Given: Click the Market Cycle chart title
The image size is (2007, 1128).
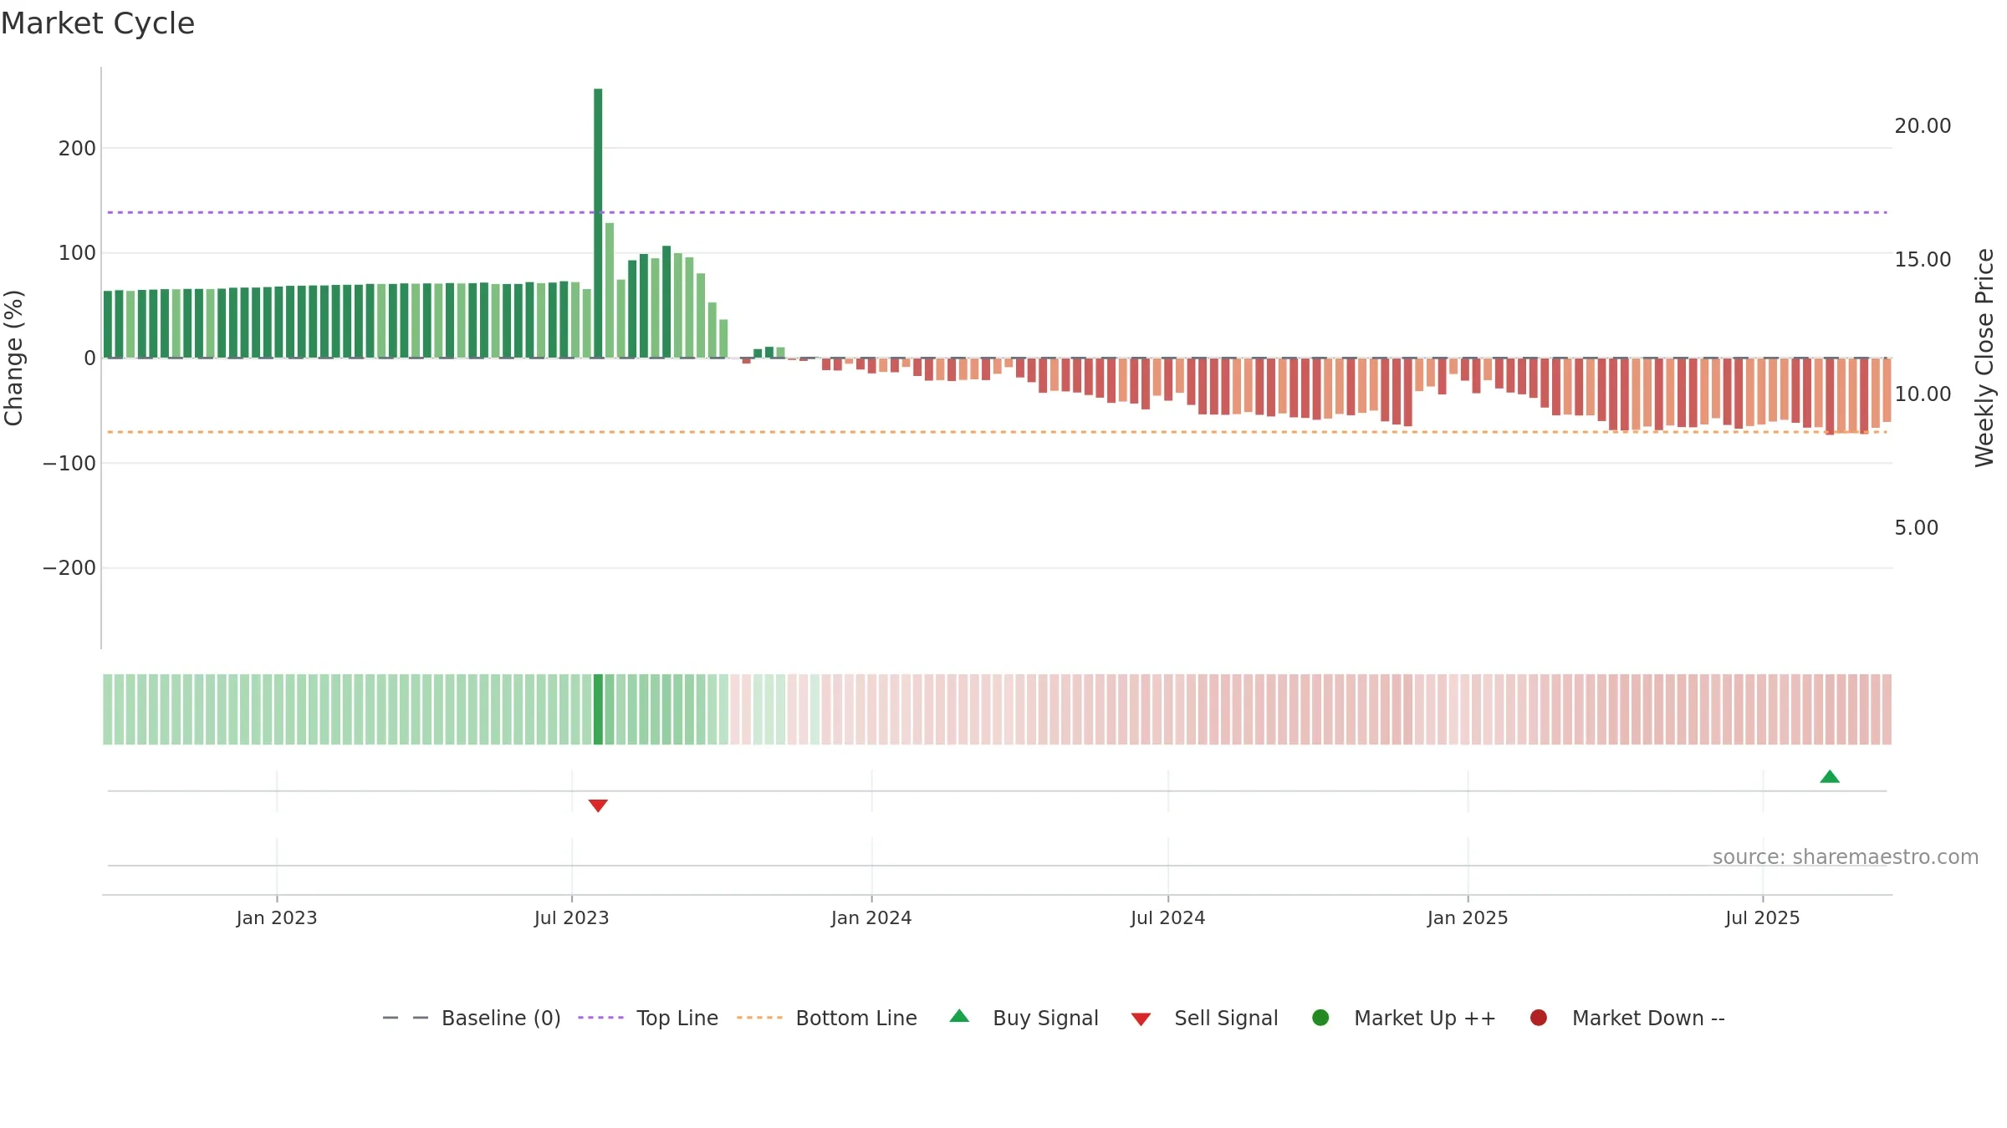Looking at the screenshot, I should (98, 23).
